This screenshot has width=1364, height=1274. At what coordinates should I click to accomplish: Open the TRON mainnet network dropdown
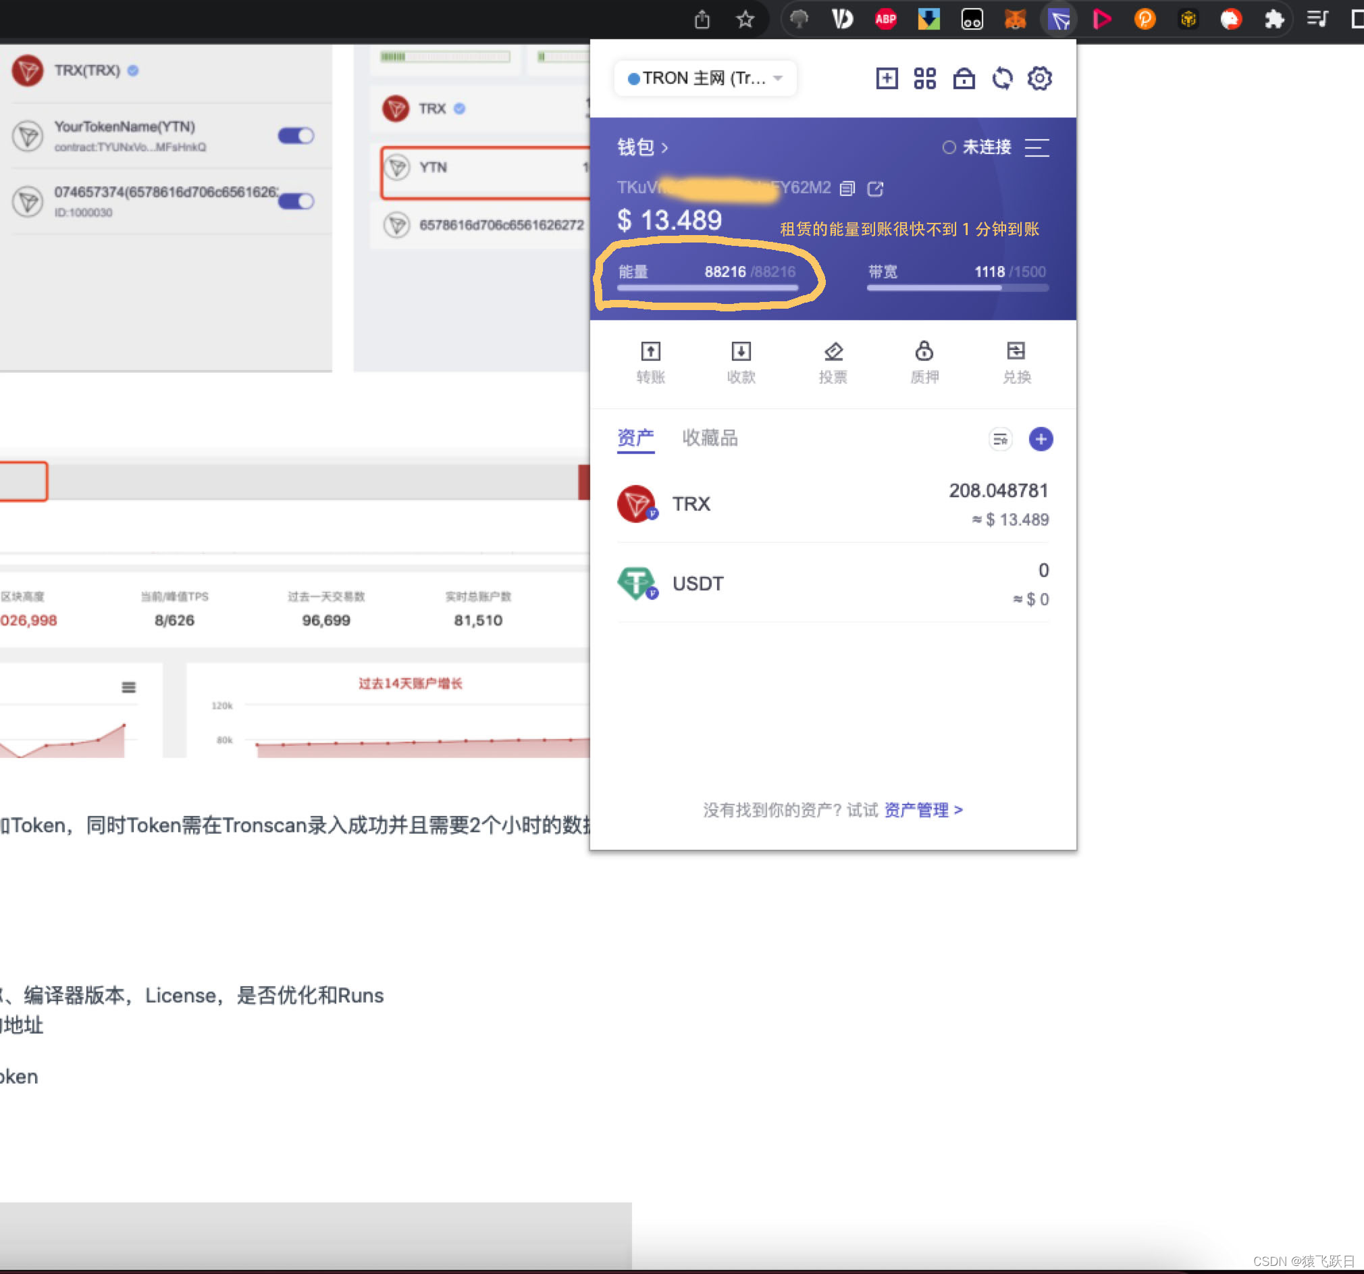point(706,78)
